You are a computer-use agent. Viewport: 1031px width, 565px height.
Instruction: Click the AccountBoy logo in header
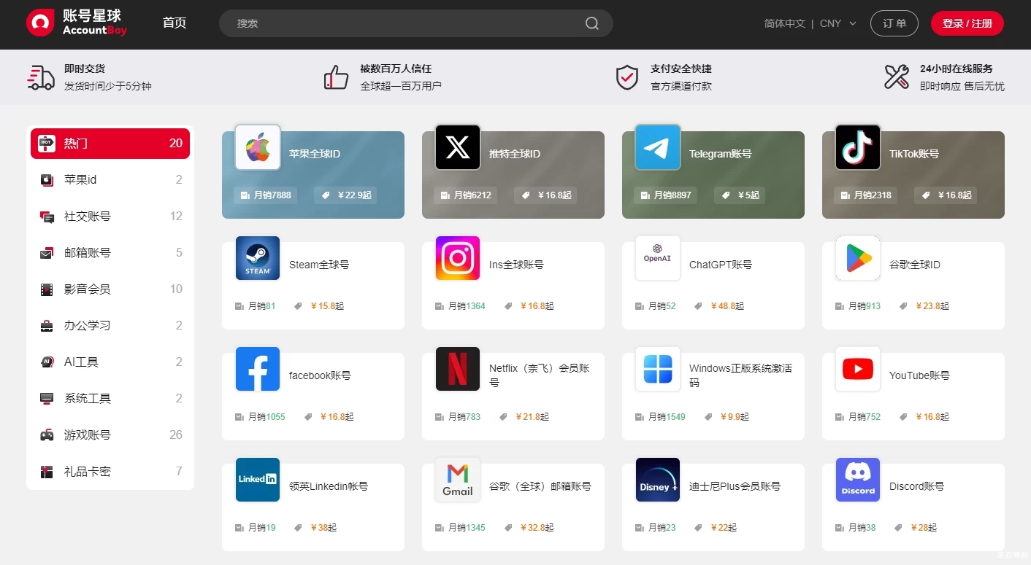pos(77,23)
